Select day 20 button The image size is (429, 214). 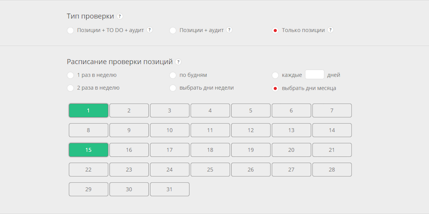[292, 150]
